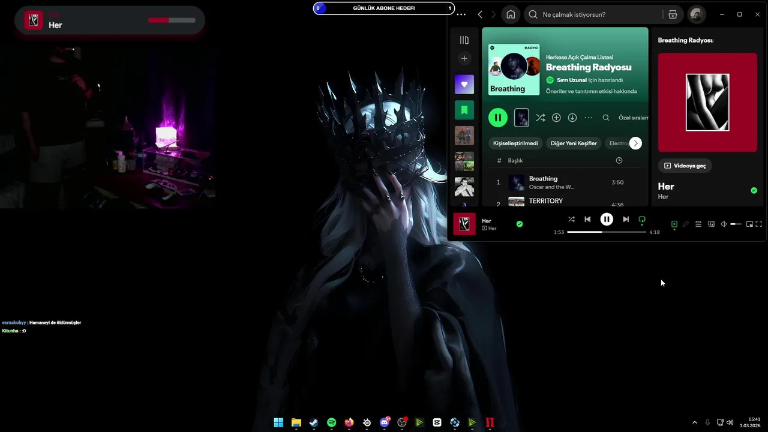
Task: Select the TERRITORY track row
Action: [565, 202]
